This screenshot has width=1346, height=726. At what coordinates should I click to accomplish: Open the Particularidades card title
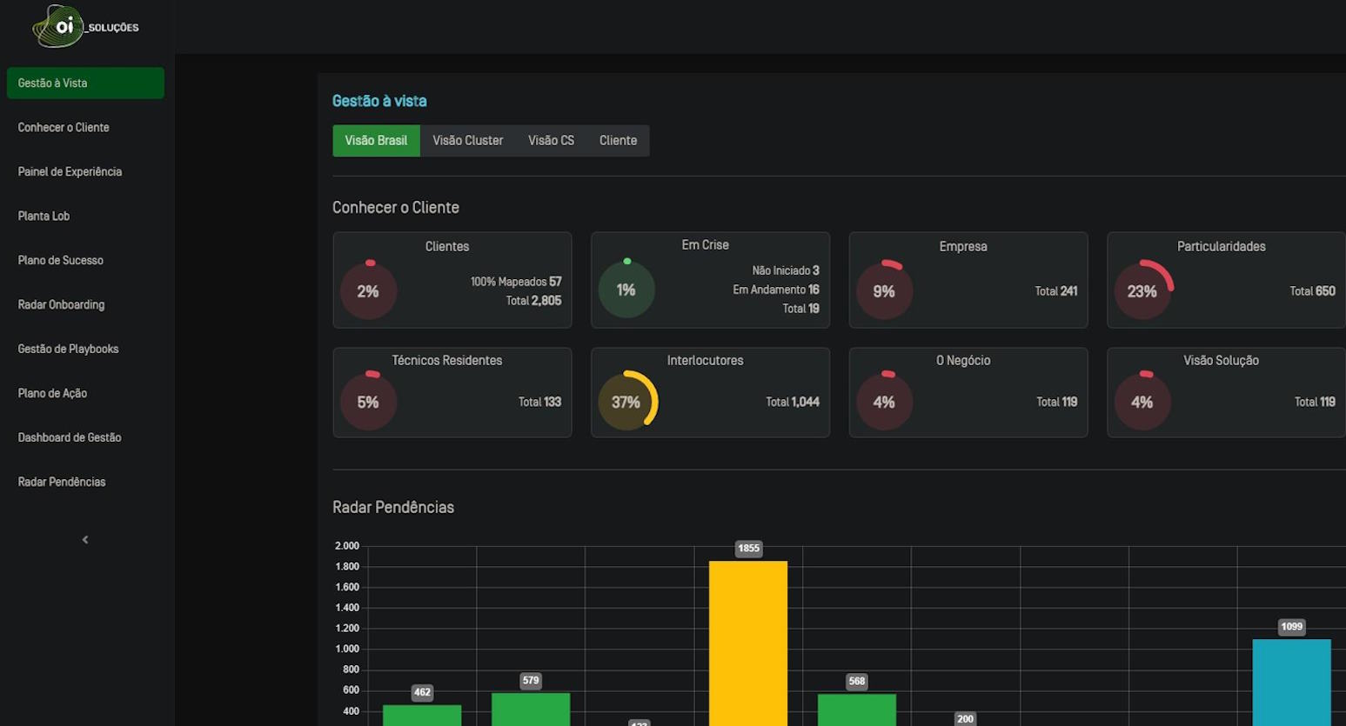pos(1222,247)
